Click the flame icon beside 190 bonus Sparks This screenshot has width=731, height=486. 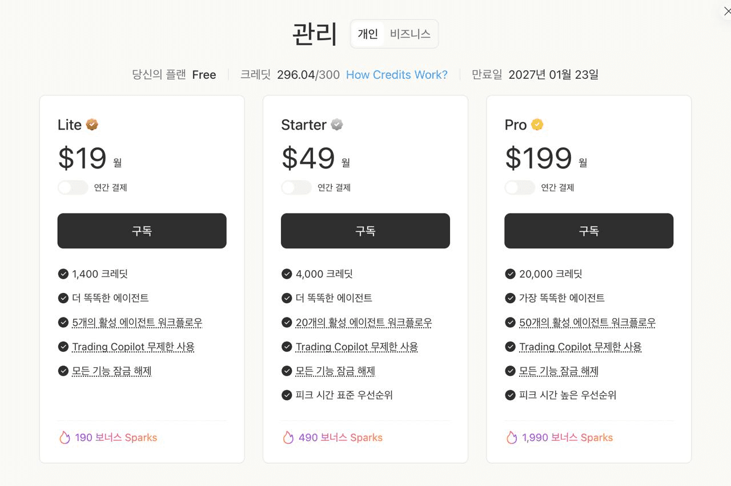65,437
